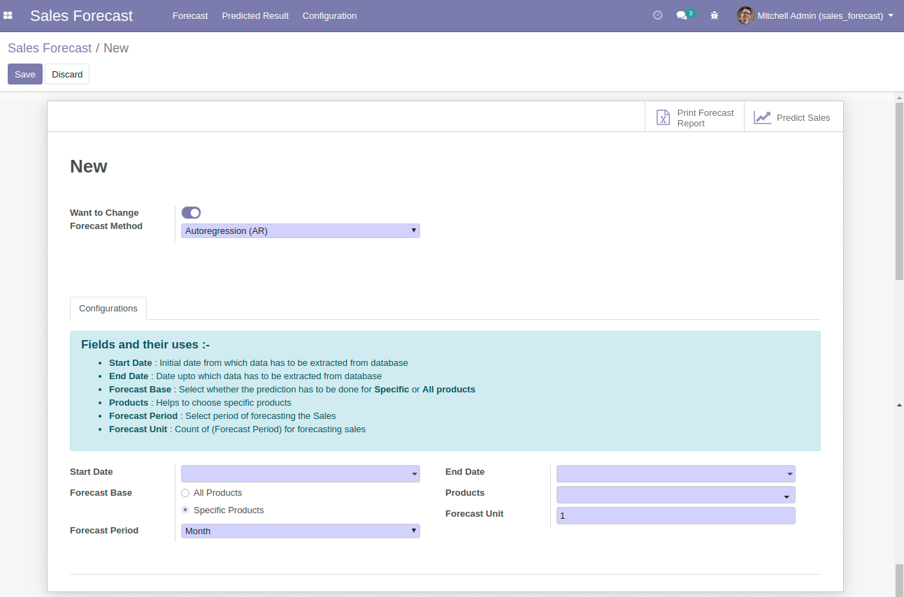
Task: Click the bug debug icon
Action: (x=714, y=15)
